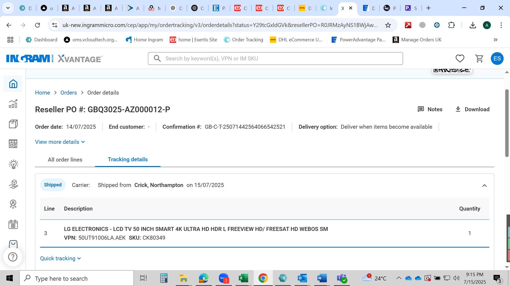
Task: Open the site information icon in address bar
Action: tap(55, 25)
